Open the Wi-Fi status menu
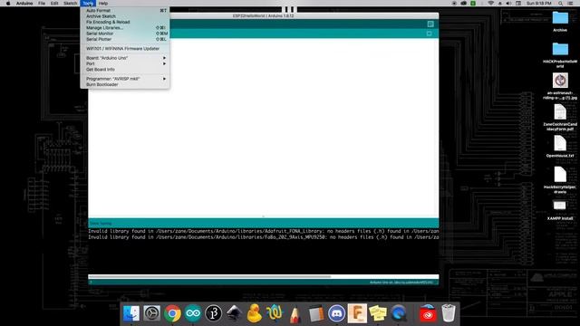The image size is (580, 326). (491, 4)
